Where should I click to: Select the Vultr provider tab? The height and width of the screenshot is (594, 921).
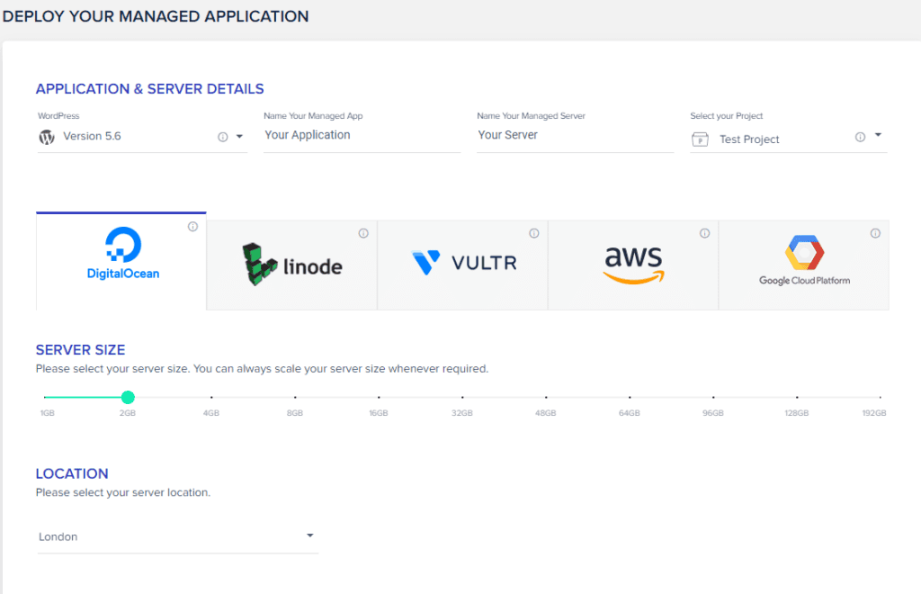[463, 265]
